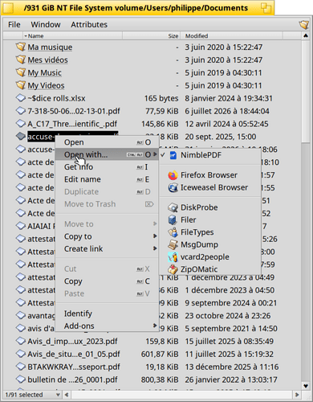Viewport: 313px width, 402px height.
Task: Click the BTAKWKRAY...sseport.pdf file icon
Action: tap(21, 367)
